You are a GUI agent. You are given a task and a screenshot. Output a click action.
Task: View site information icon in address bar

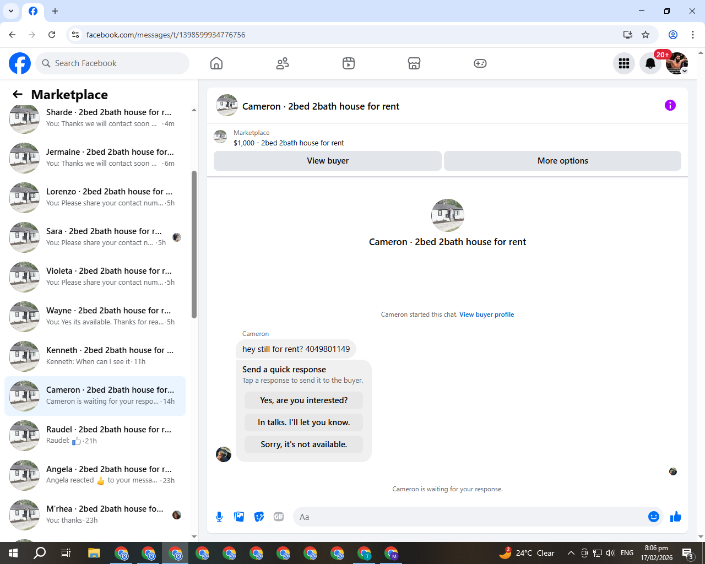click(x=75, y=35)
